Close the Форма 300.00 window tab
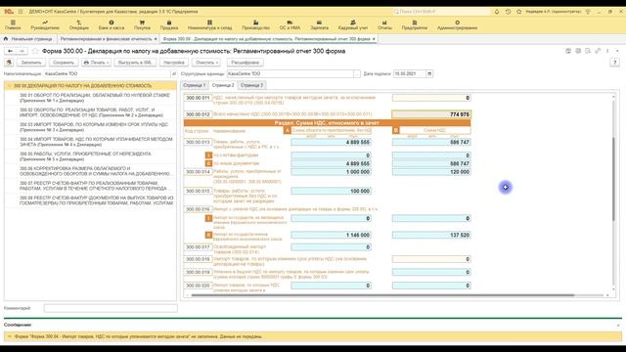The image size is (626, 352). [374, 39]
